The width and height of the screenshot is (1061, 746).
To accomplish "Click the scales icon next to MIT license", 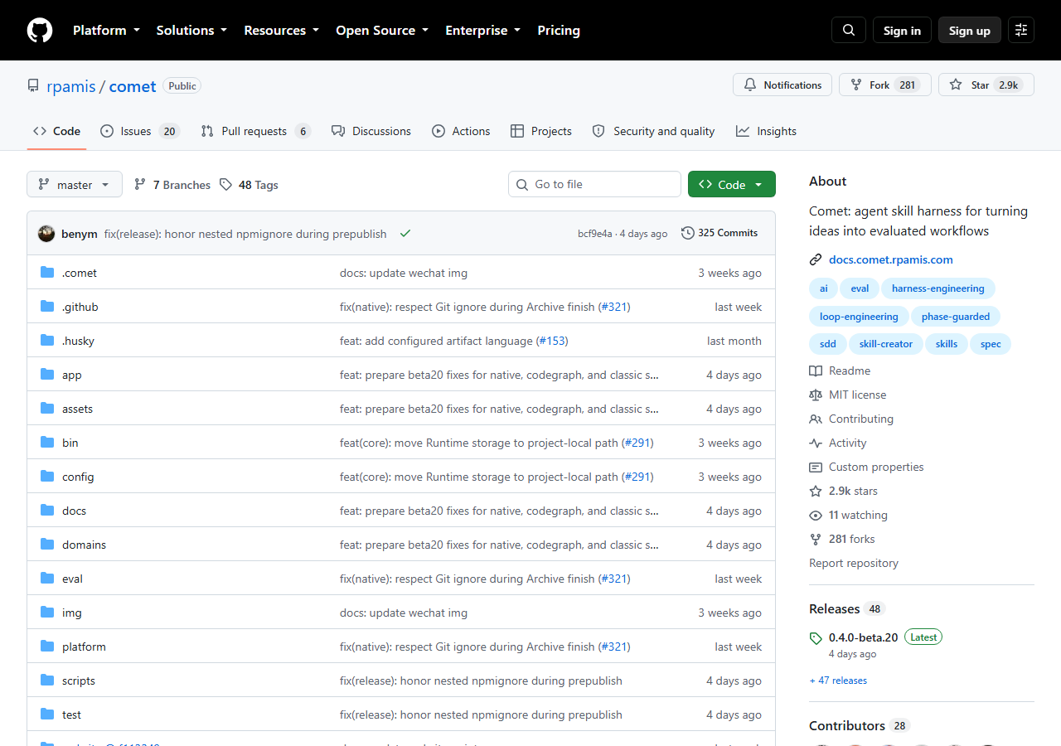I will (x=816, y=395).
